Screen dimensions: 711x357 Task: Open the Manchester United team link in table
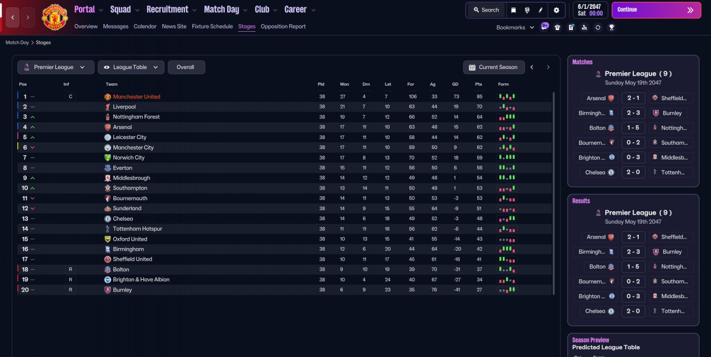click(x=136, y=97)
